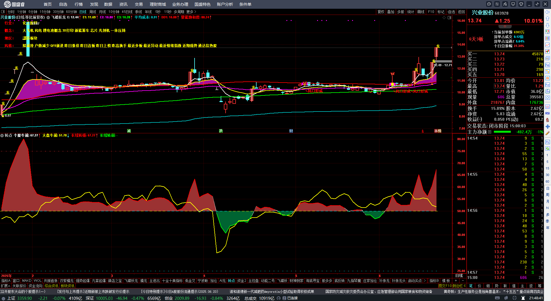Click the 涨榜 marker on the timeline
Viewport: 551px width, 301px height.
tap(438, 131)
